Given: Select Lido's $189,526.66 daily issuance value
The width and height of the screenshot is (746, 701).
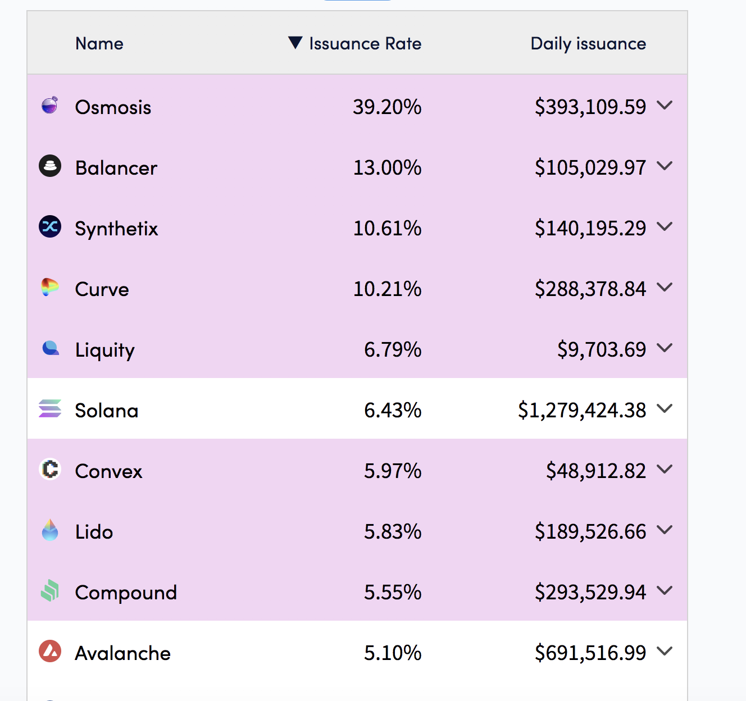Looking at the screenshot, I should 590,531.
